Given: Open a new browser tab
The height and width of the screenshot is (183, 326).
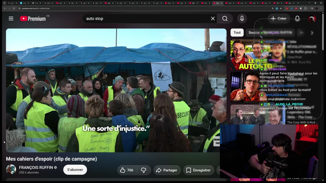Looking at the screenshot, I should click(x=298, y=3).
